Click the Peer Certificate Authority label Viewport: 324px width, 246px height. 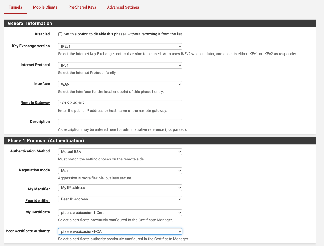(28, 231)
